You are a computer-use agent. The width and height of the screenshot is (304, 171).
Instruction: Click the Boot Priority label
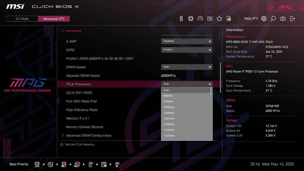19,164
